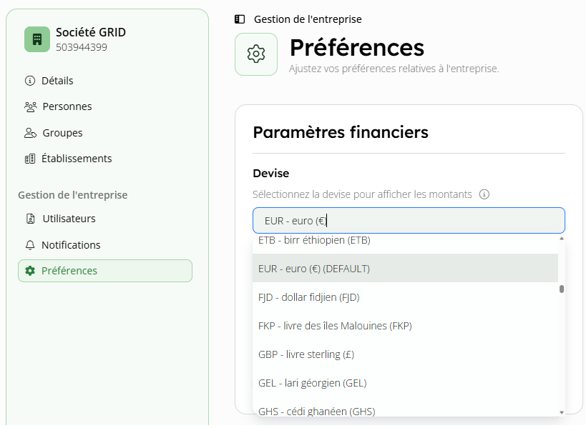The width and height of the screenshot is (586, 428).
Task: Click the large Préférences gear icon
Action: point(256,54)
